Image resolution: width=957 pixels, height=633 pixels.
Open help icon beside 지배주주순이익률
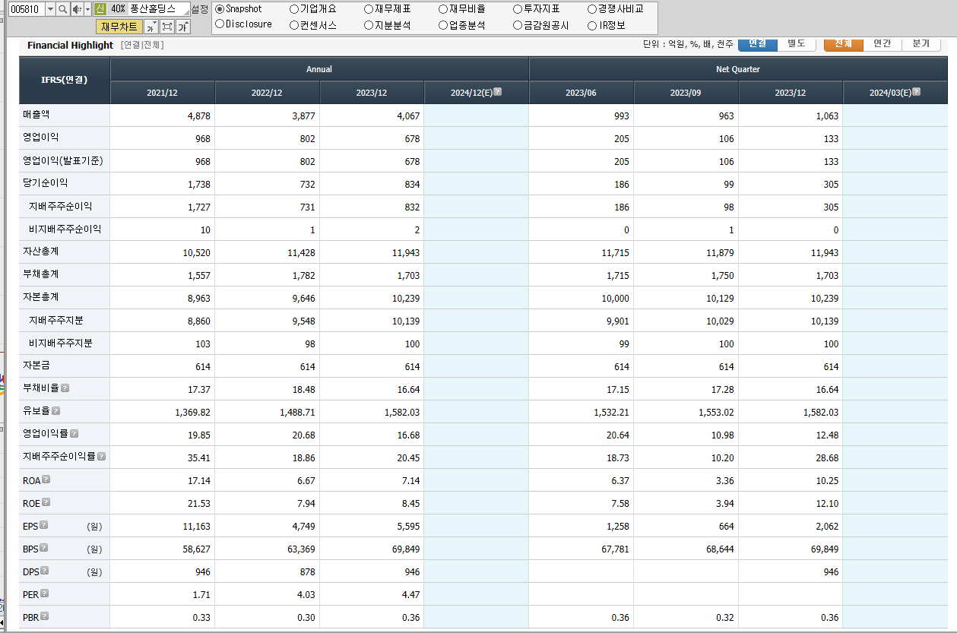click(101, 457)
